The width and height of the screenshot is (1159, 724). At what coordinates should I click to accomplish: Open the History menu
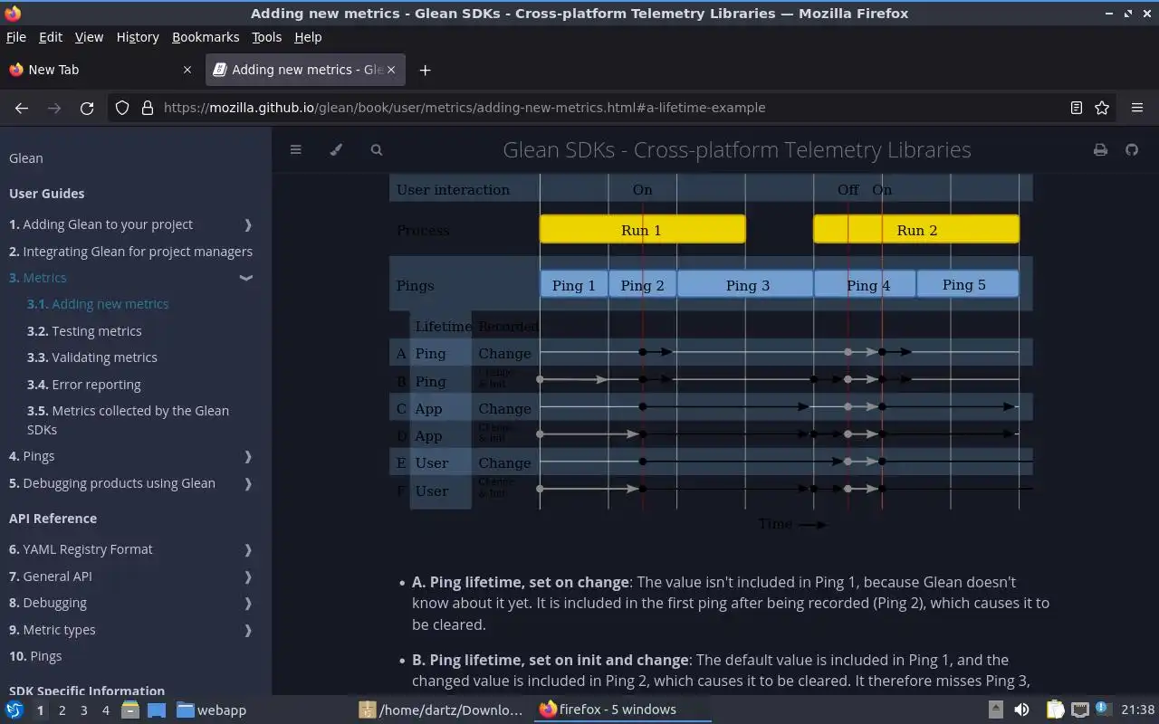pyautogui.click(x=138, y=37)
